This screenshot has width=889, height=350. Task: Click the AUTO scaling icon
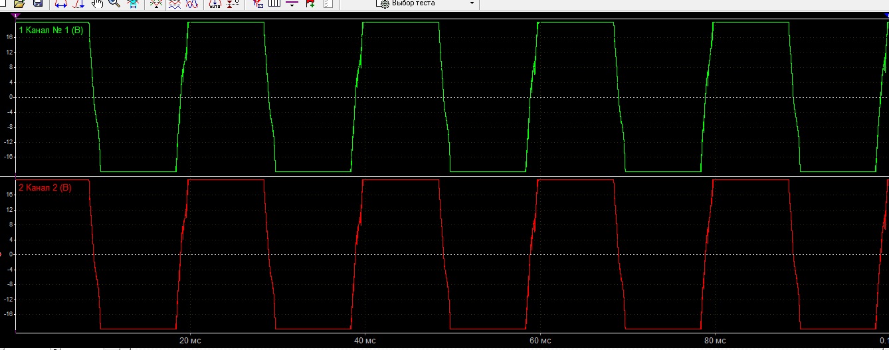(x=215, y=3)
